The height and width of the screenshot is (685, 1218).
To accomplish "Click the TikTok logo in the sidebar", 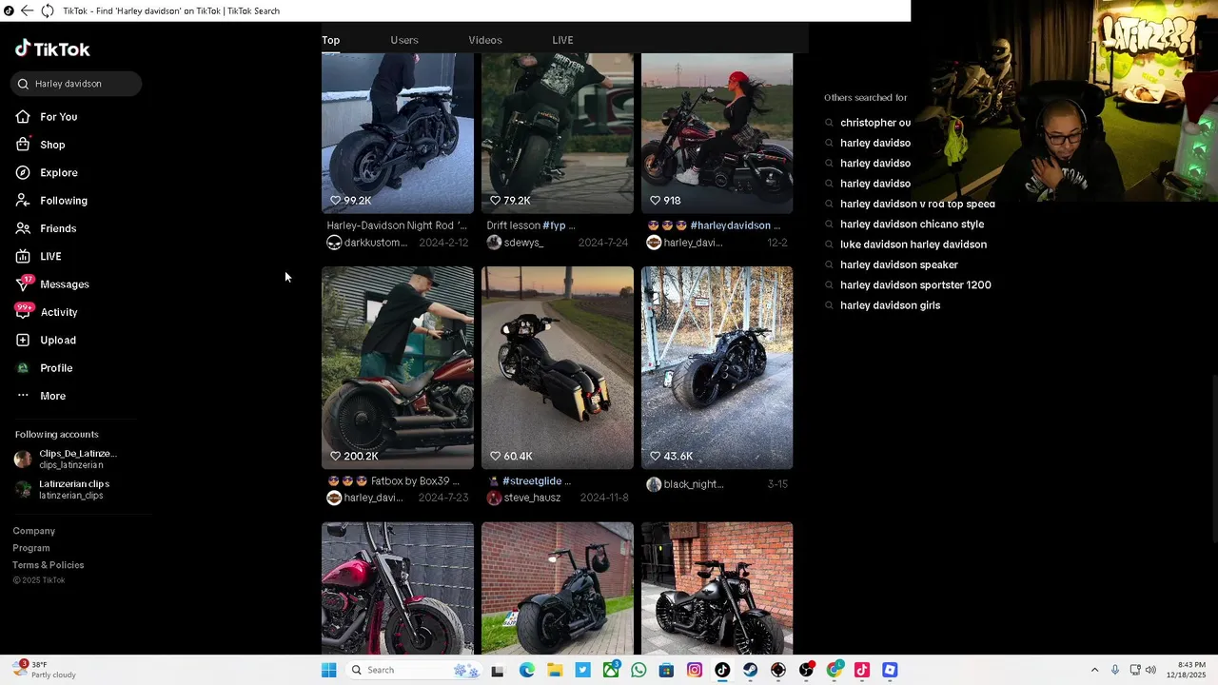I will tap(52, 49).
